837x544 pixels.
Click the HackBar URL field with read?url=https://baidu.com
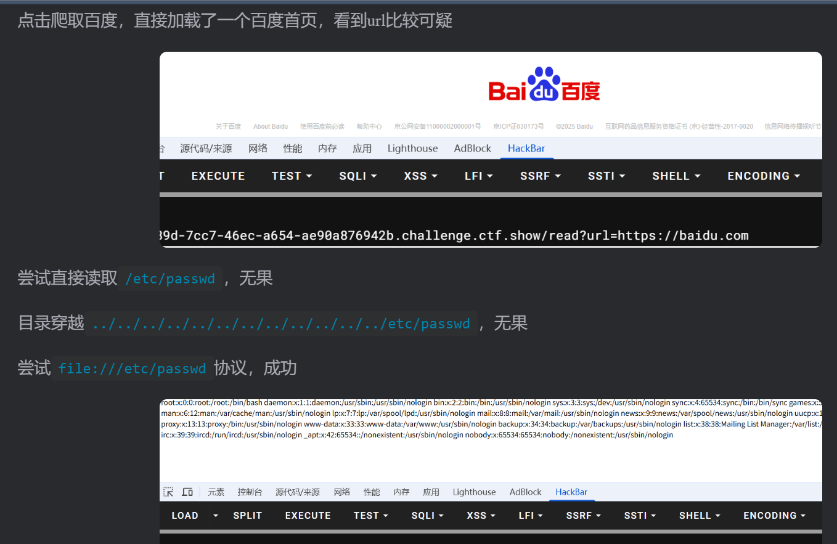tap(491, 235)
